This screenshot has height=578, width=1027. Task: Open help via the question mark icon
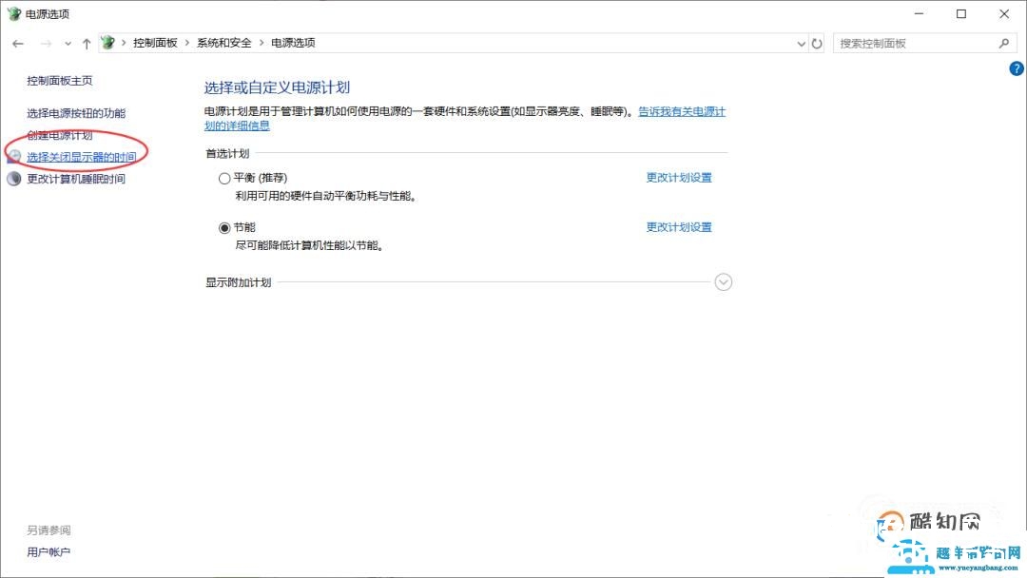tap(1015, 67)
